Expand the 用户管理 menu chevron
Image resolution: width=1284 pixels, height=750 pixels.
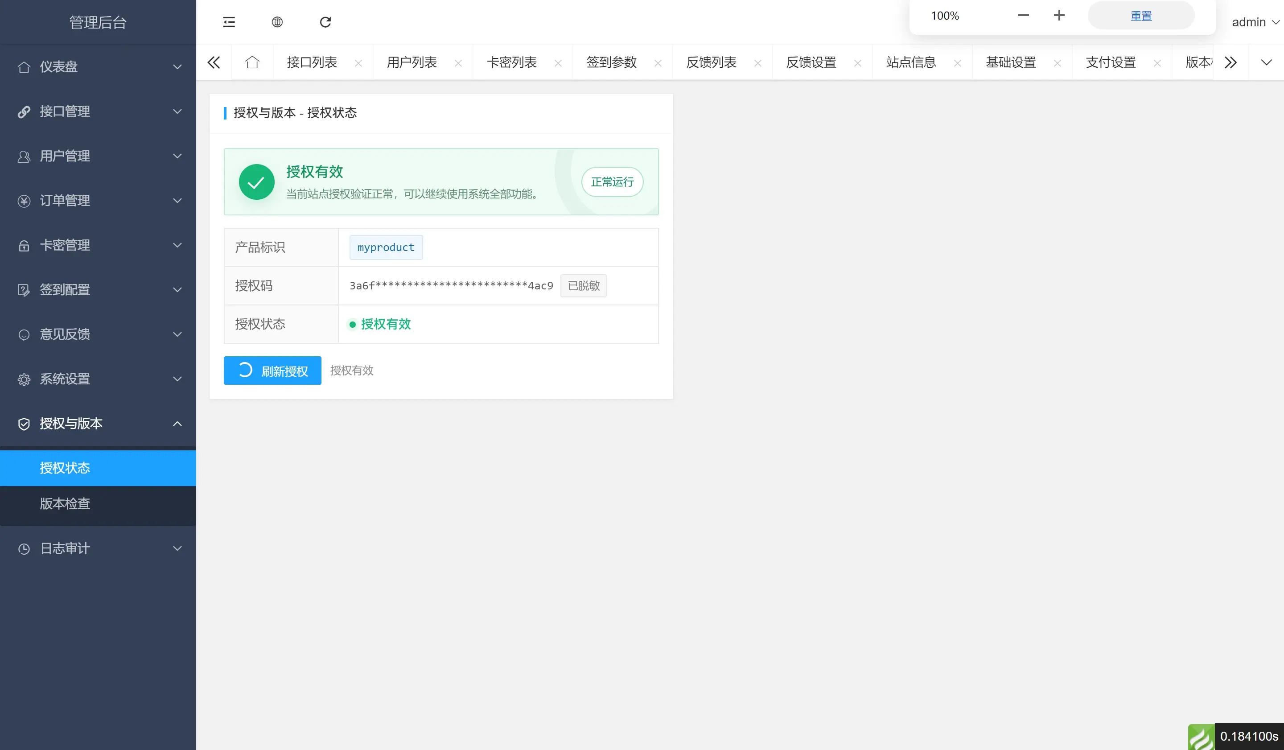point(177,156)
